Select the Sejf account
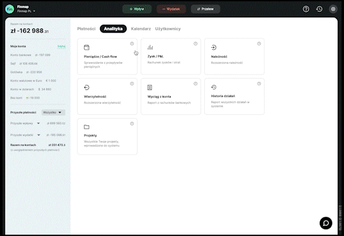This screenshot has width=344, height=236. [24, 63]
